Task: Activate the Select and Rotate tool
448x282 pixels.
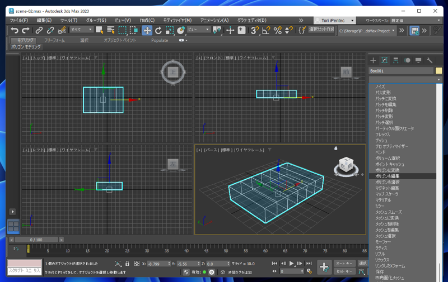Action: (158, 30)
